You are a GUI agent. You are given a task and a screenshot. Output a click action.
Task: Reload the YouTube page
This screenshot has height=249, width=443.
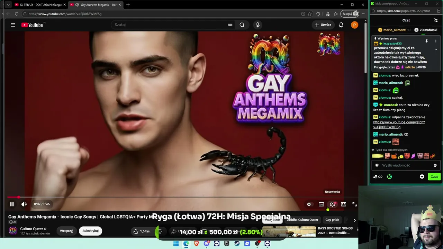pyautogui.click(x=16, y=14)
